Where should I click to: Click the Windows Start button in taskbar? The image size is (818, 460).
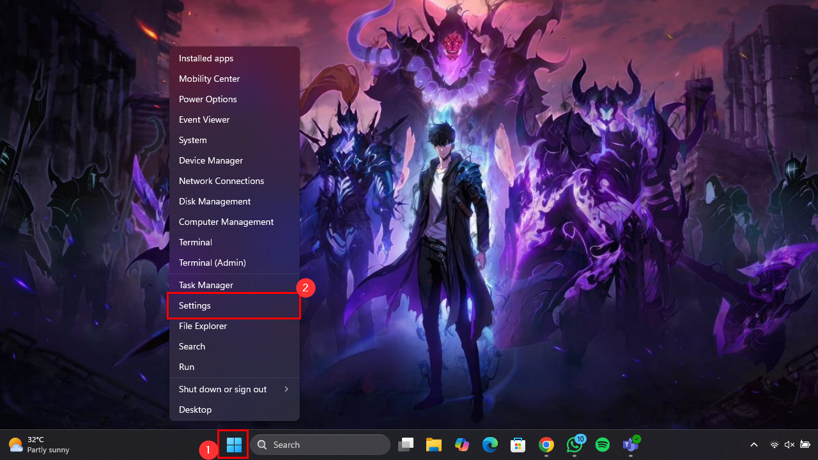(x=234, y=445)
